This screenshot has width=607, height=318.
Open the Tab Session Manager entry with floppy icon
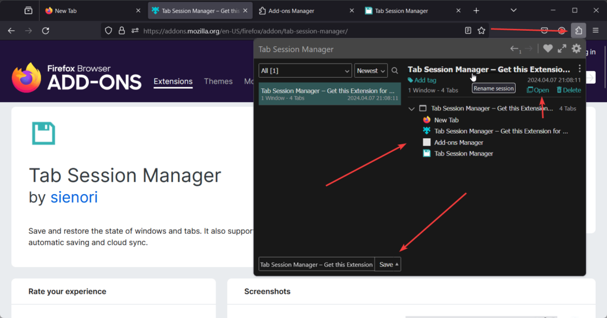[464, 154]
